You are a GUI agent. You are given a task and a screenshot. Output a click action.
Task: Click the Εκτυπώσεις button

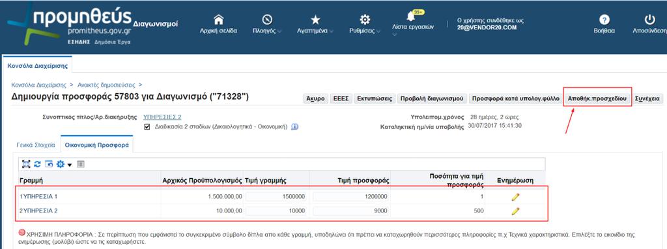(x=375, y=98)
